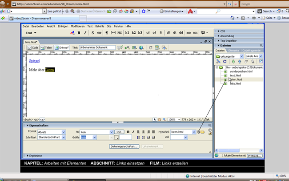Image resolution: width=289 pixels, height=181 pixels.
Task: Open the Schriftart dropdown
Action: 64,137
